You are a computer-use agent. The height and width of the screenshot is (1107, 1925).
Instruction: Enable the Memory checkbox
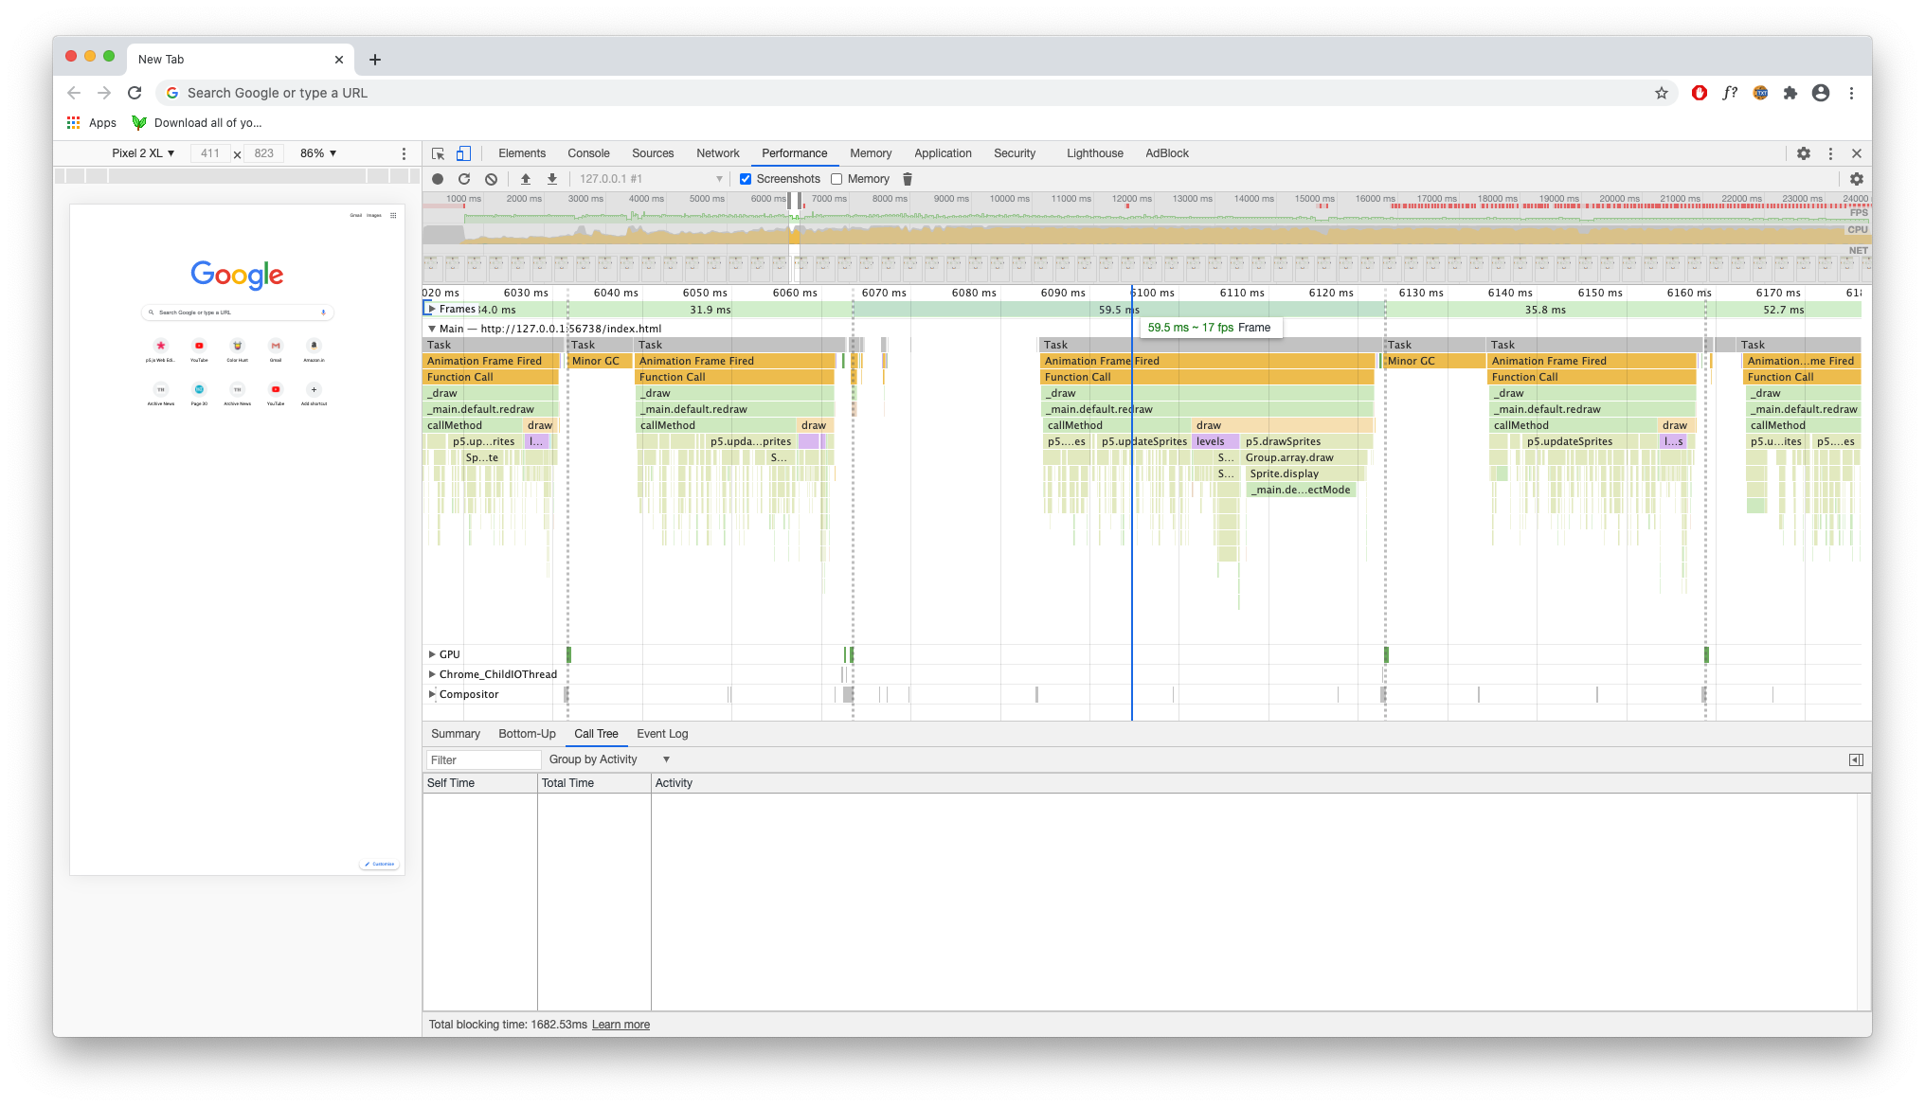point(837,179)
